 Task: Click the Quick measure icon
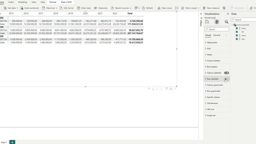point(224,8)
